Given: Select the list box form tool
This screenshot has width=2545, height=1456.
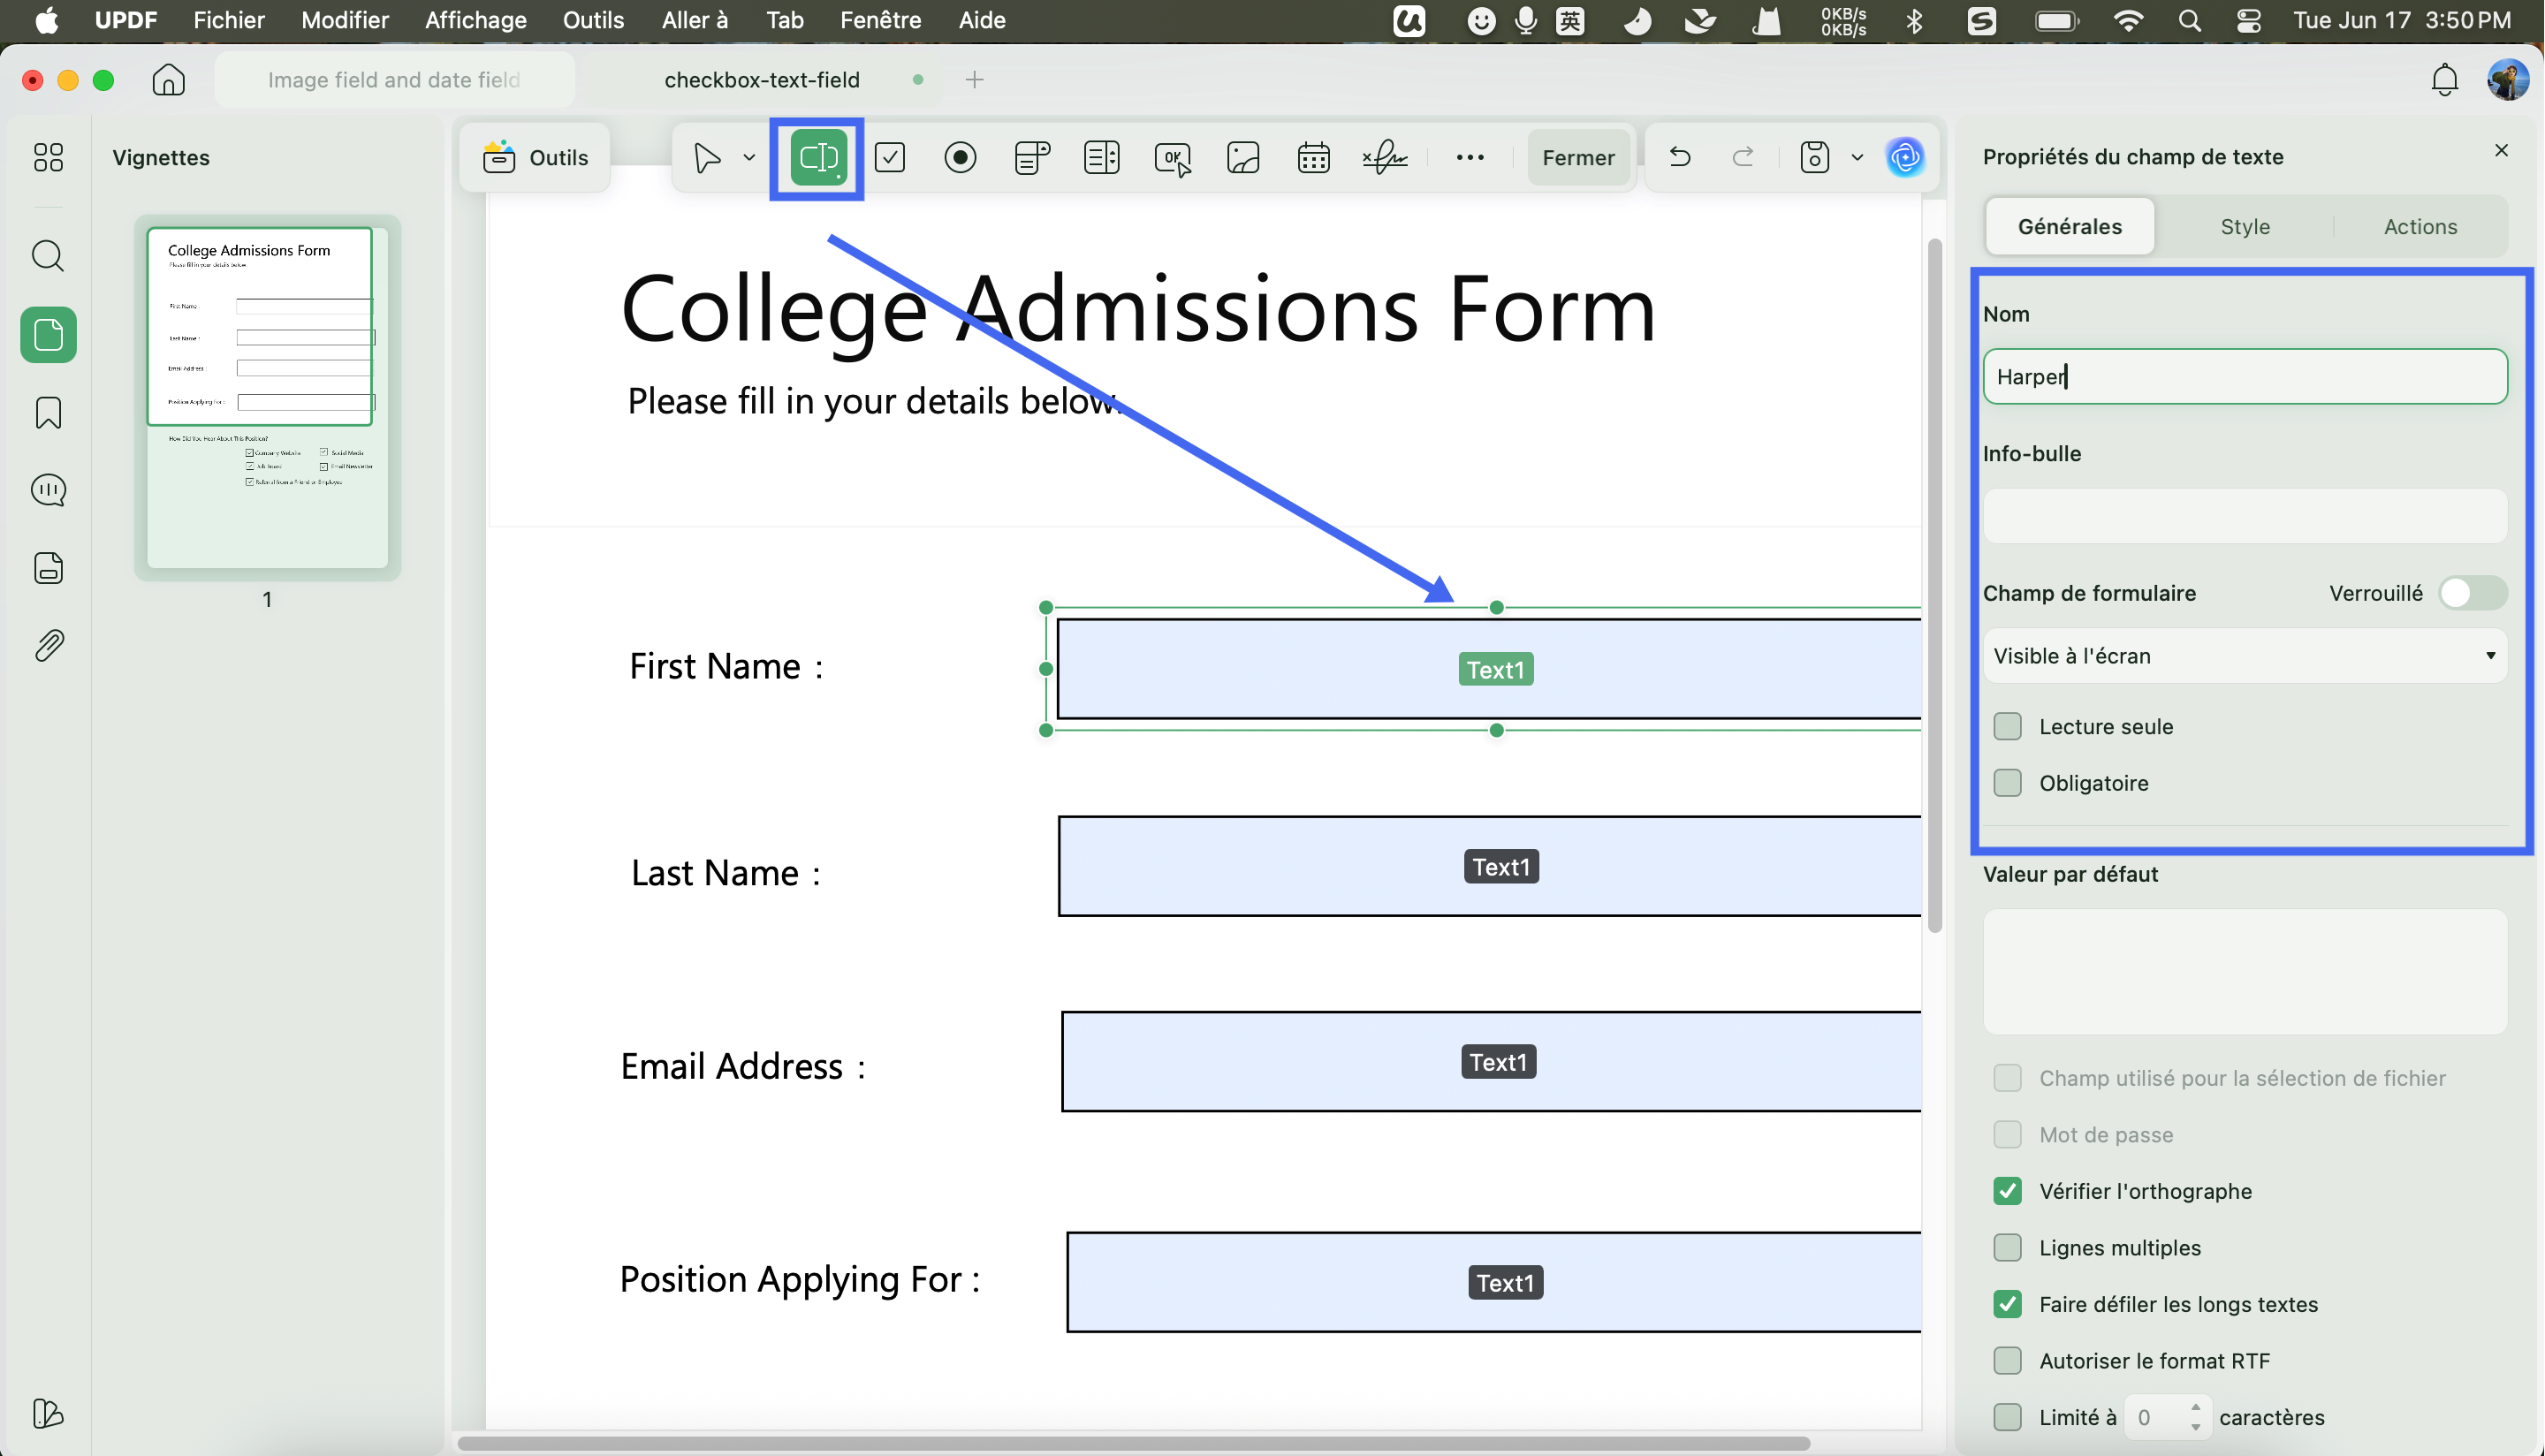Looking at the screenshot, I should pos(1101,157).
